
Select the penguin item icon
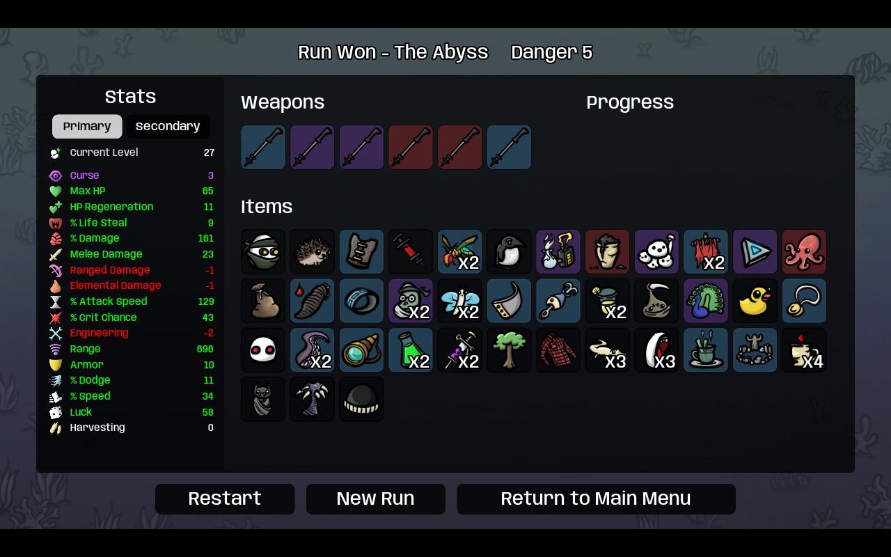tap(509, 251)
